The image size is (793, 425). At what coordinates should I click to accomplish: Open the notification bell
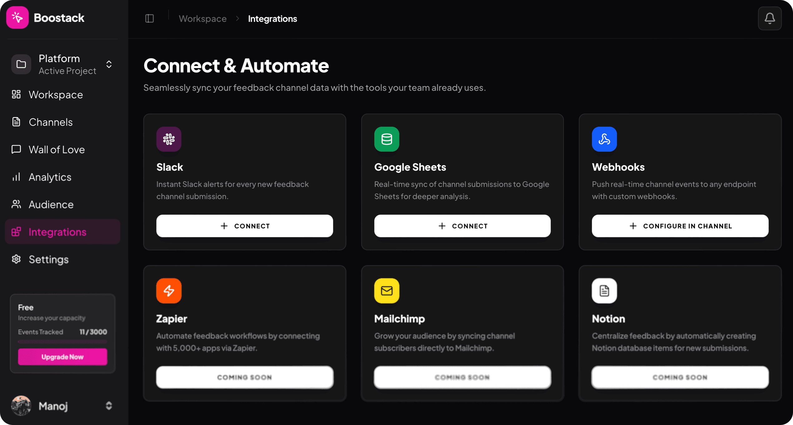[x=769, y=18]
